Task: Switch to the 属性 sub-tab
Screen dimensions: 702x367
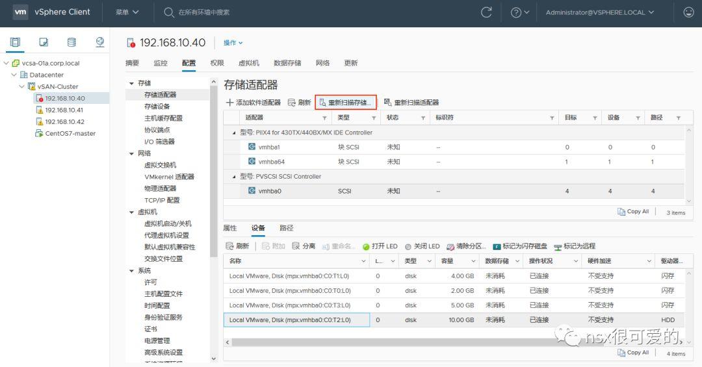Action: tap(229, 228)
